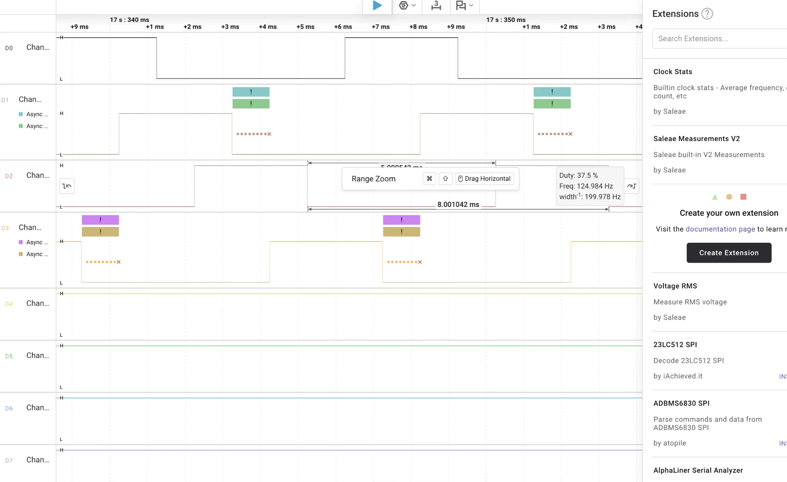Click the Search Extensions input field
Screen dimensions: 787x482
[719, 38]
